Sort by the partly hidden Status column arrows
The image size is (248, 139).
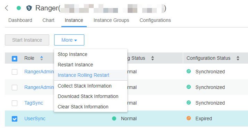point(153,58)
